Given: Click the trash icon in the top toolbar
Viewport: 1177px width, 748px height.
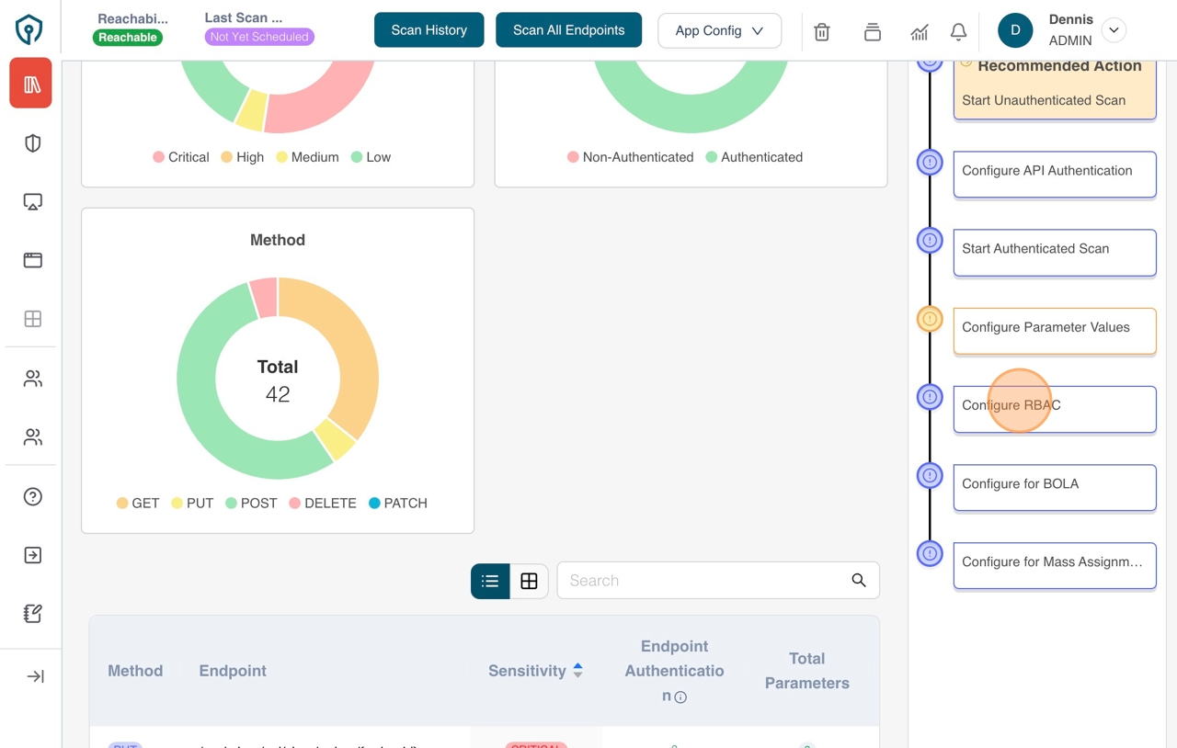Looking at the screenshot, I should tap(821, 31).
